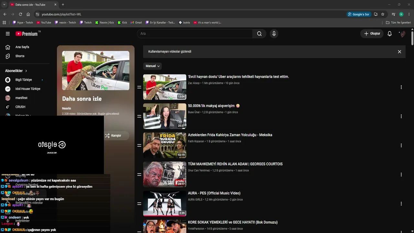Grab reorder handle of the Georges Courtois video

point(139,175)
